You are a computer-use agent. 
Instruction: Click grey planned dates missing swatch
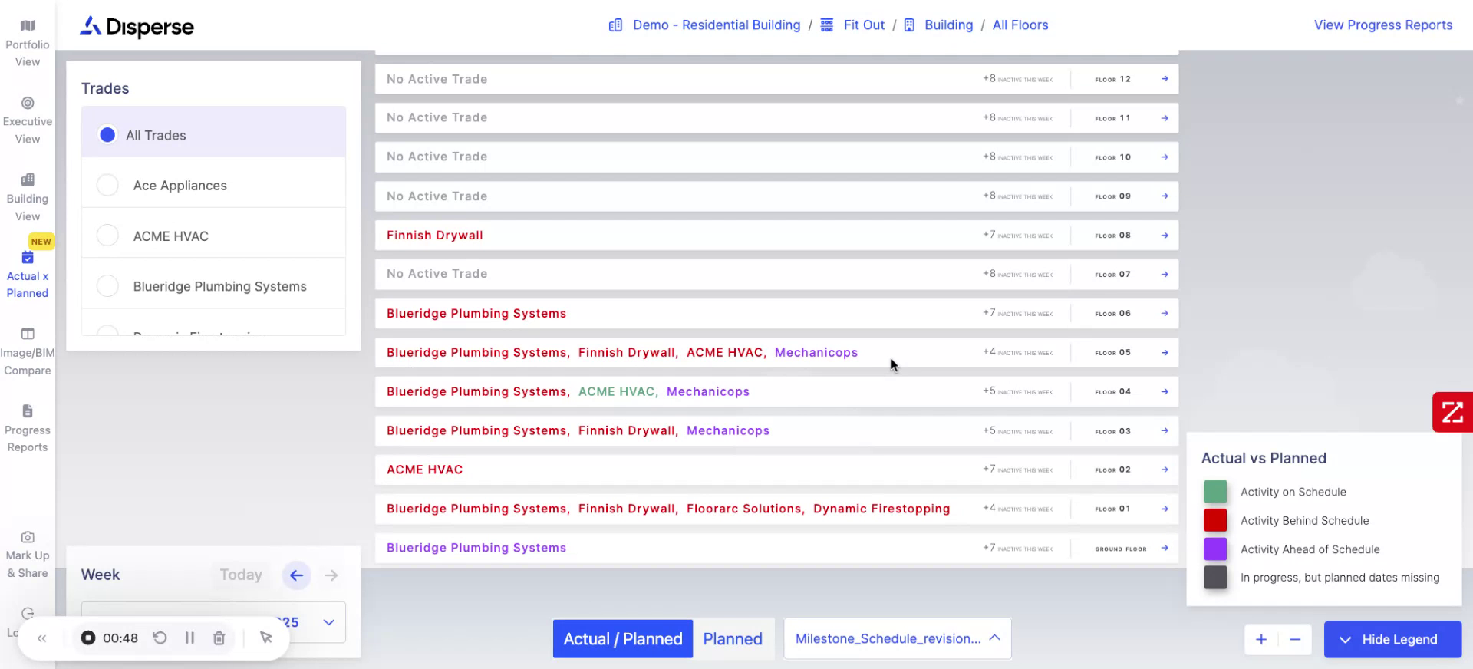pos(1215,578)
